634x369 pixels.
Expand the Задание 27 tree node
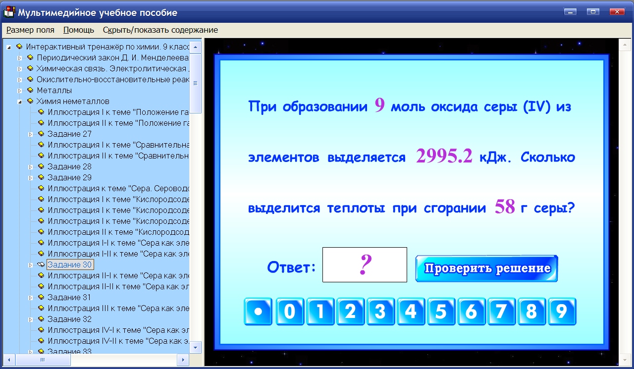pos(30,134)
